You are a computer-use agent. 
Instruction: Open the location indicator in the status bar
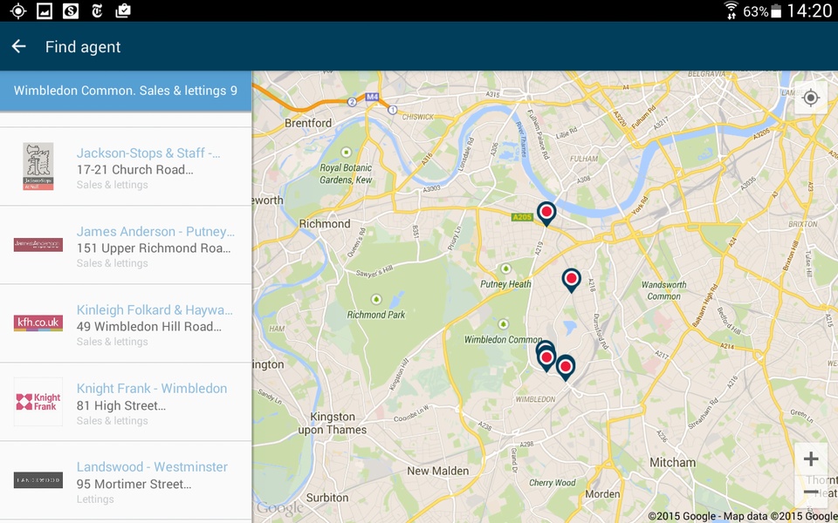18,10
